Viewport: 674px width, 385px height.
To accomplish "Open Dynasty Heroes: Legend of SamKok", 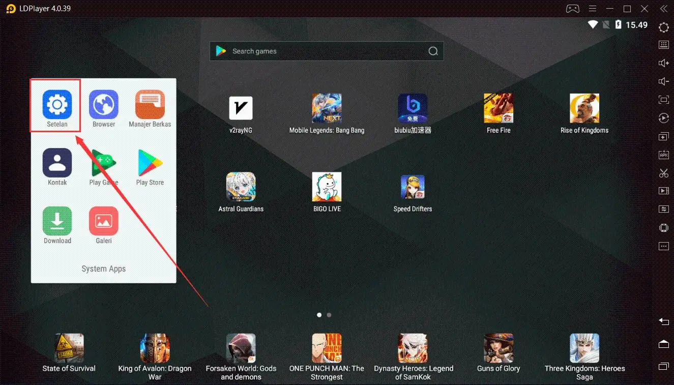I will pos(413,348).
